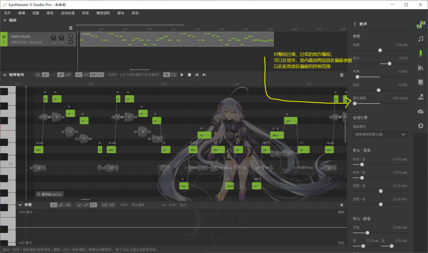
Task: Toggle waveform display in piano roll toolbar
Action: click(93, 75)
